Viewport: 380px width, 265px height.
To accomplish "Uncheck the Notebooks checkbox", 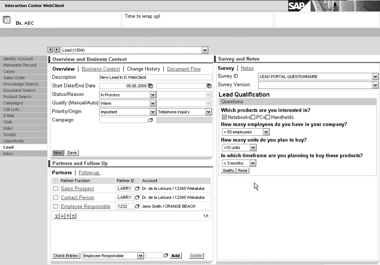I will pos(224,117).
